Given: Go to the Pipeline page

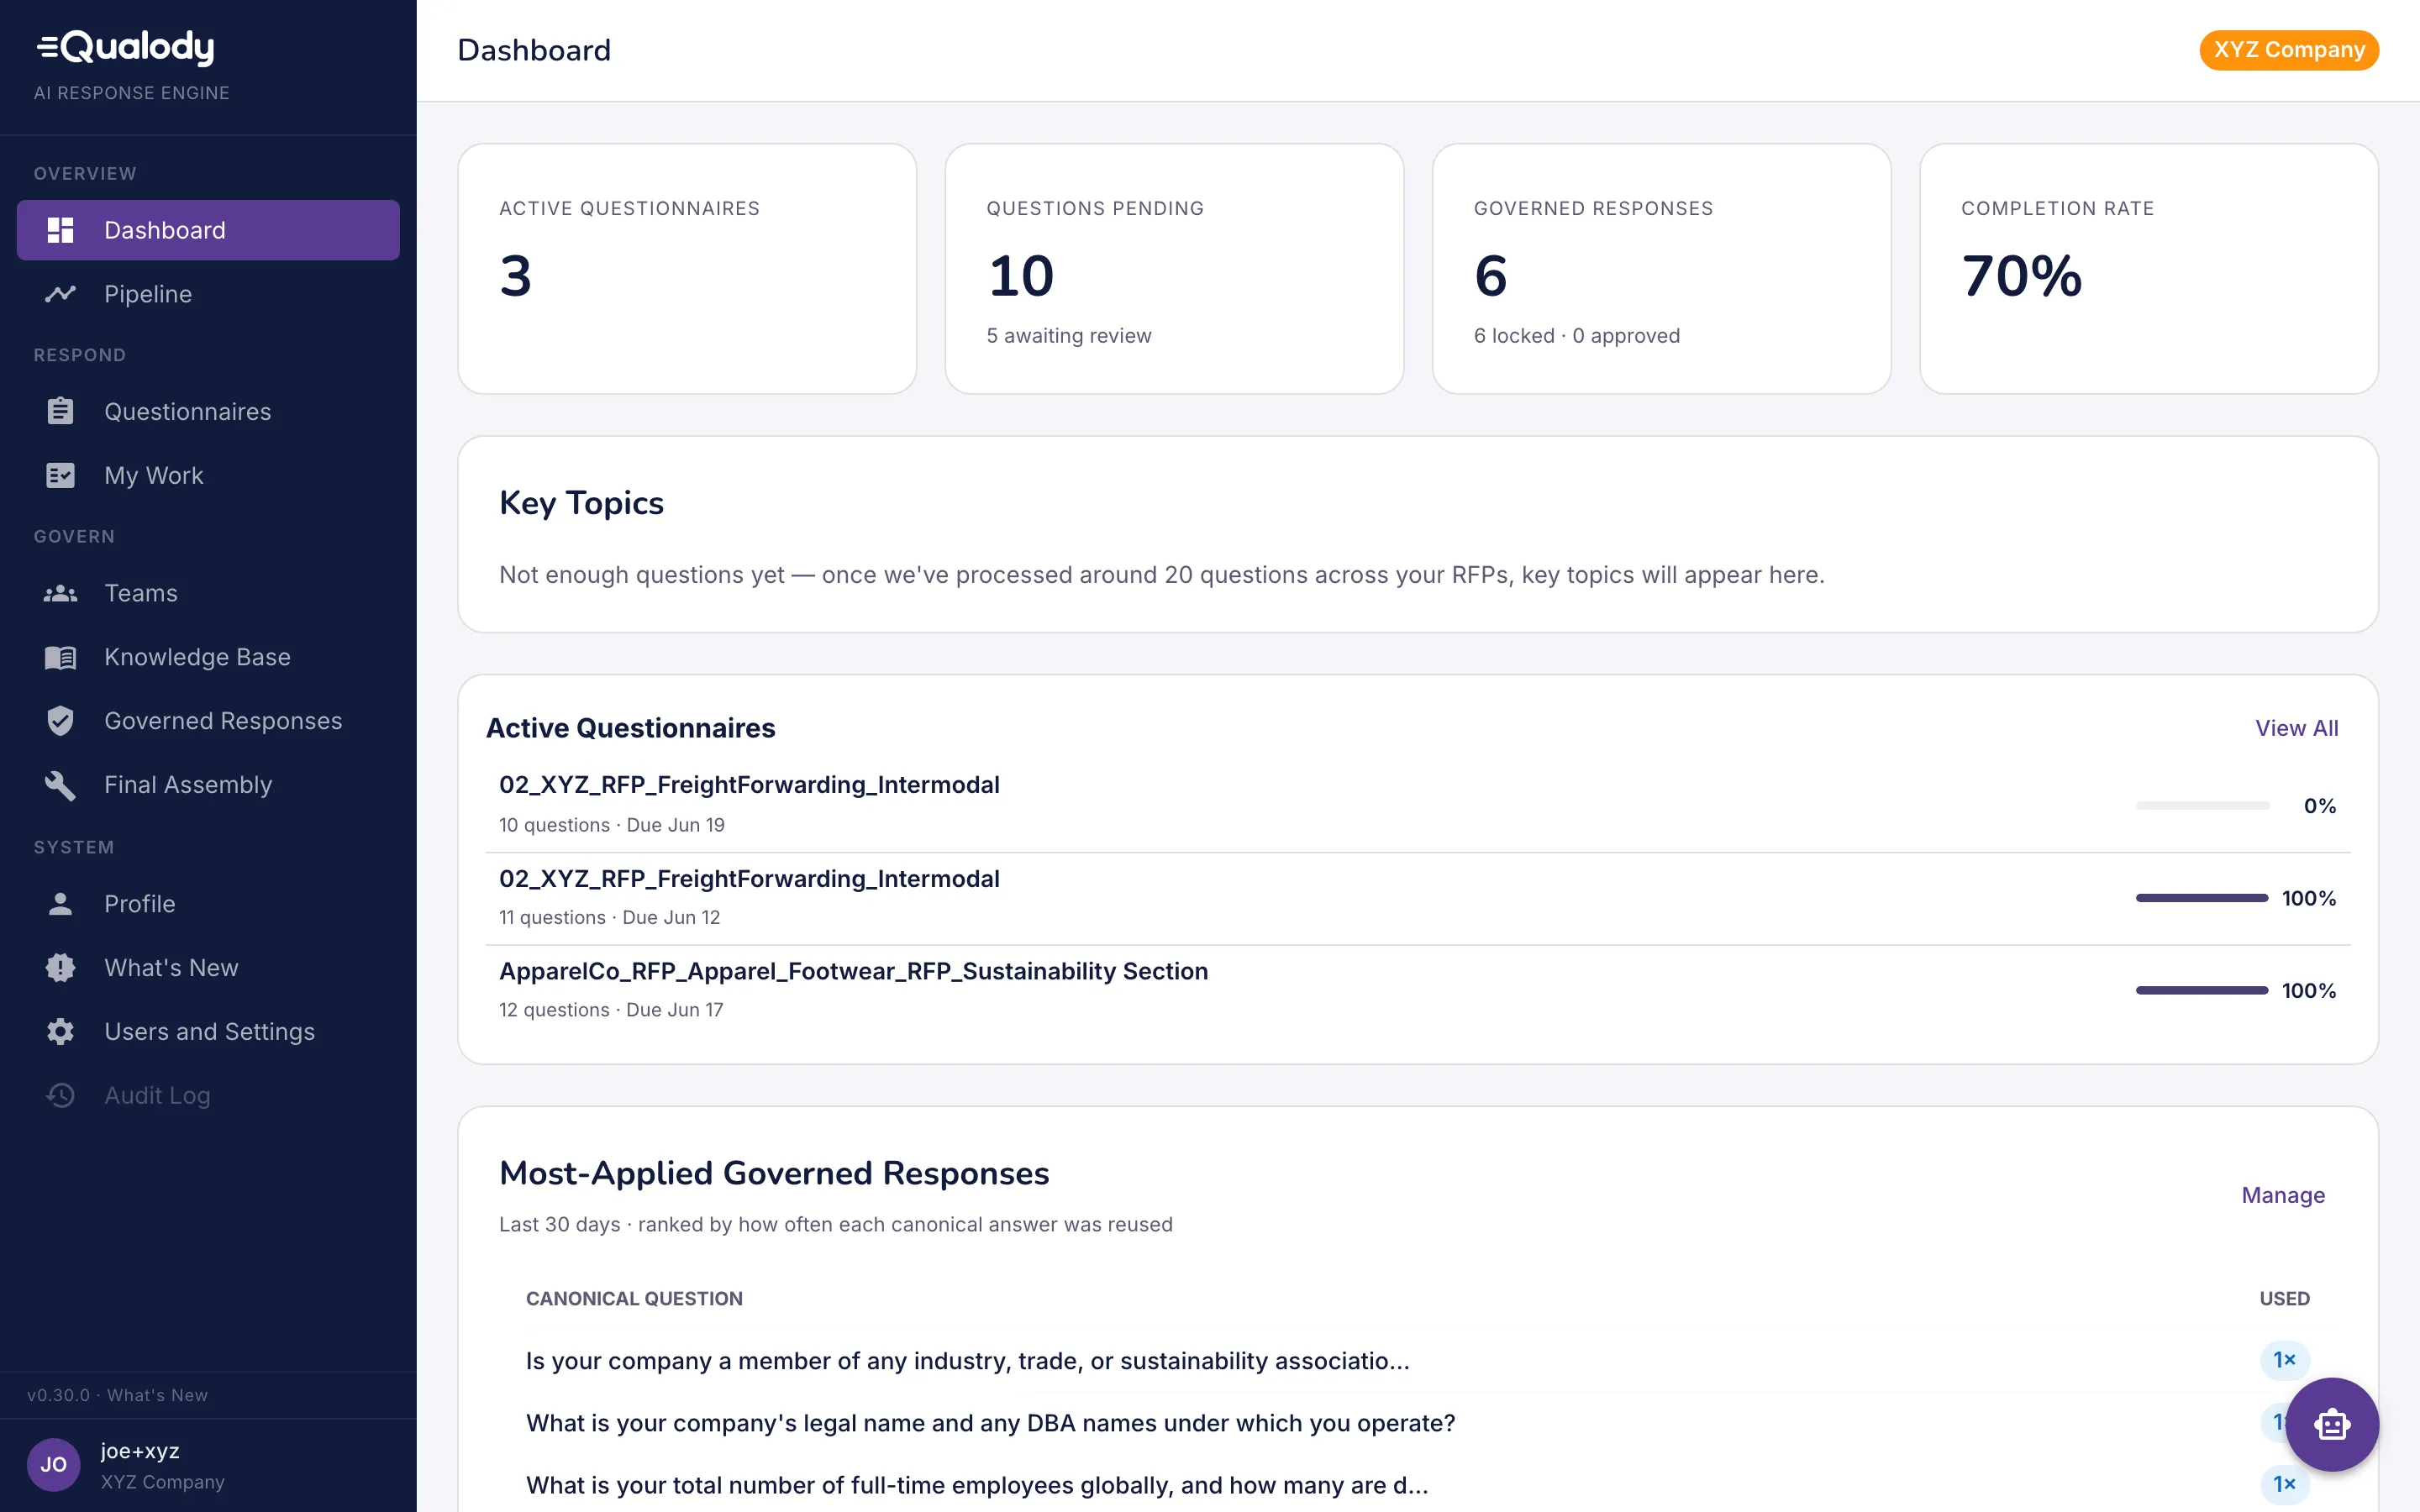Looking at the screenshot, I should pyautogui.click(x=208, y=294).
